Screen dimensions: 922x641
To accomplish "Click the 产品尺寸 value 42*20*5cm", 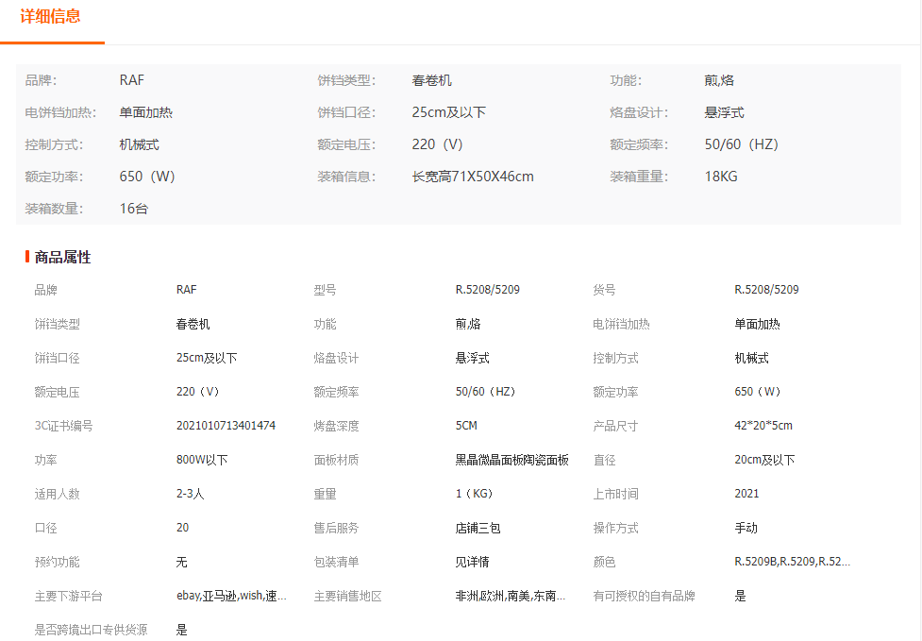I will (763, 426).
